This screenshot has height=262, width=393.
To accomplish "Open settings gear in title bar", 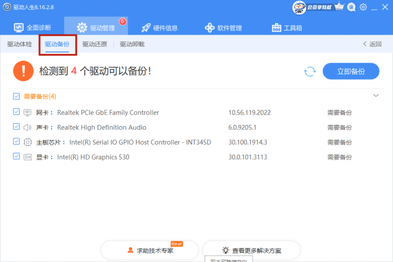I will pos(363,7).
